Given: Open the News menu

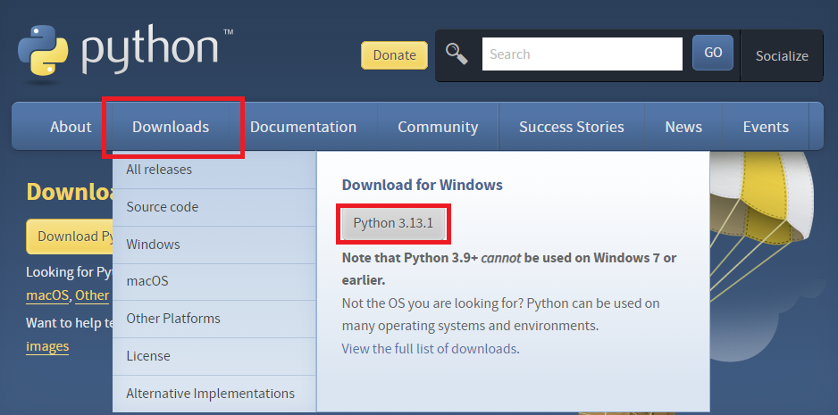Looking at the screenshot, I should (x=683, y=127).
